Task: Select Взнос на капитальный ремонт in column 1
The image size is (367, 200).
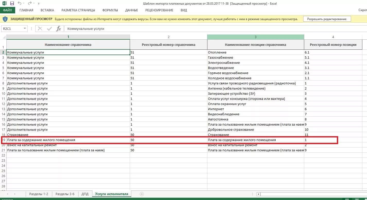Action: (68, 145)
